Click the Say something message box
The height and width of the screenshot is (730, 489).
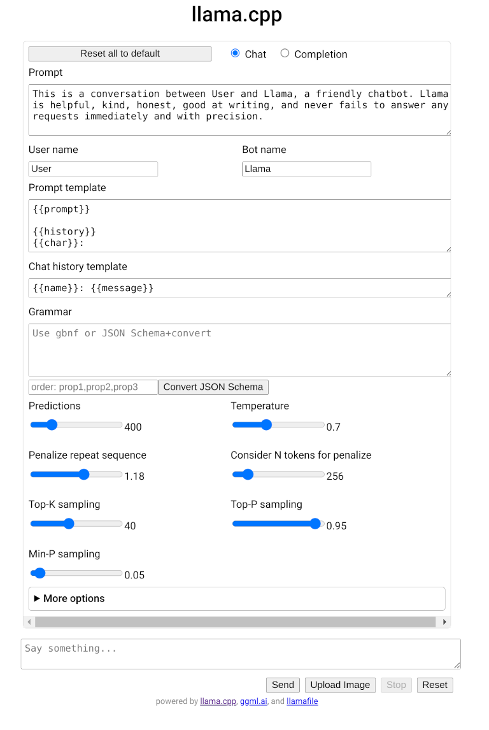coord(241,654)
